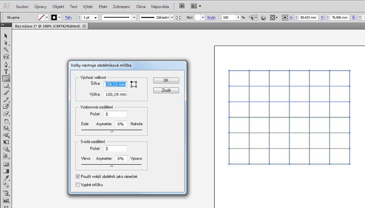365x208 pixels.
Task: Open the Objekt menu
Action: (x=58, y=7)
